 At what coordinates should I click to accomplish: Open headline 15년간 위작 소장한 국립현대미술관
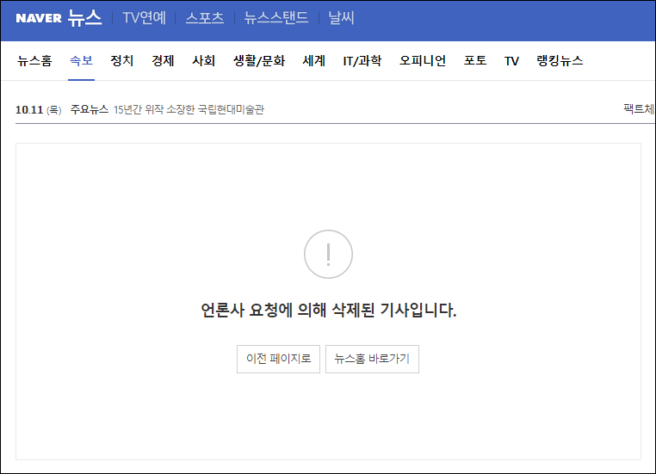pos(189,109)
